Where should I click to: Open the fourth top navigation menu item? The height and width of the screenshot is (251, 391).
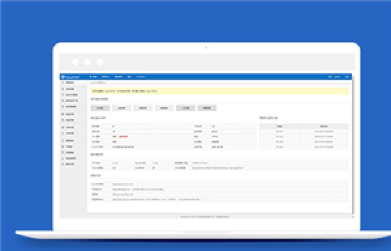click(x=130, y=77)
